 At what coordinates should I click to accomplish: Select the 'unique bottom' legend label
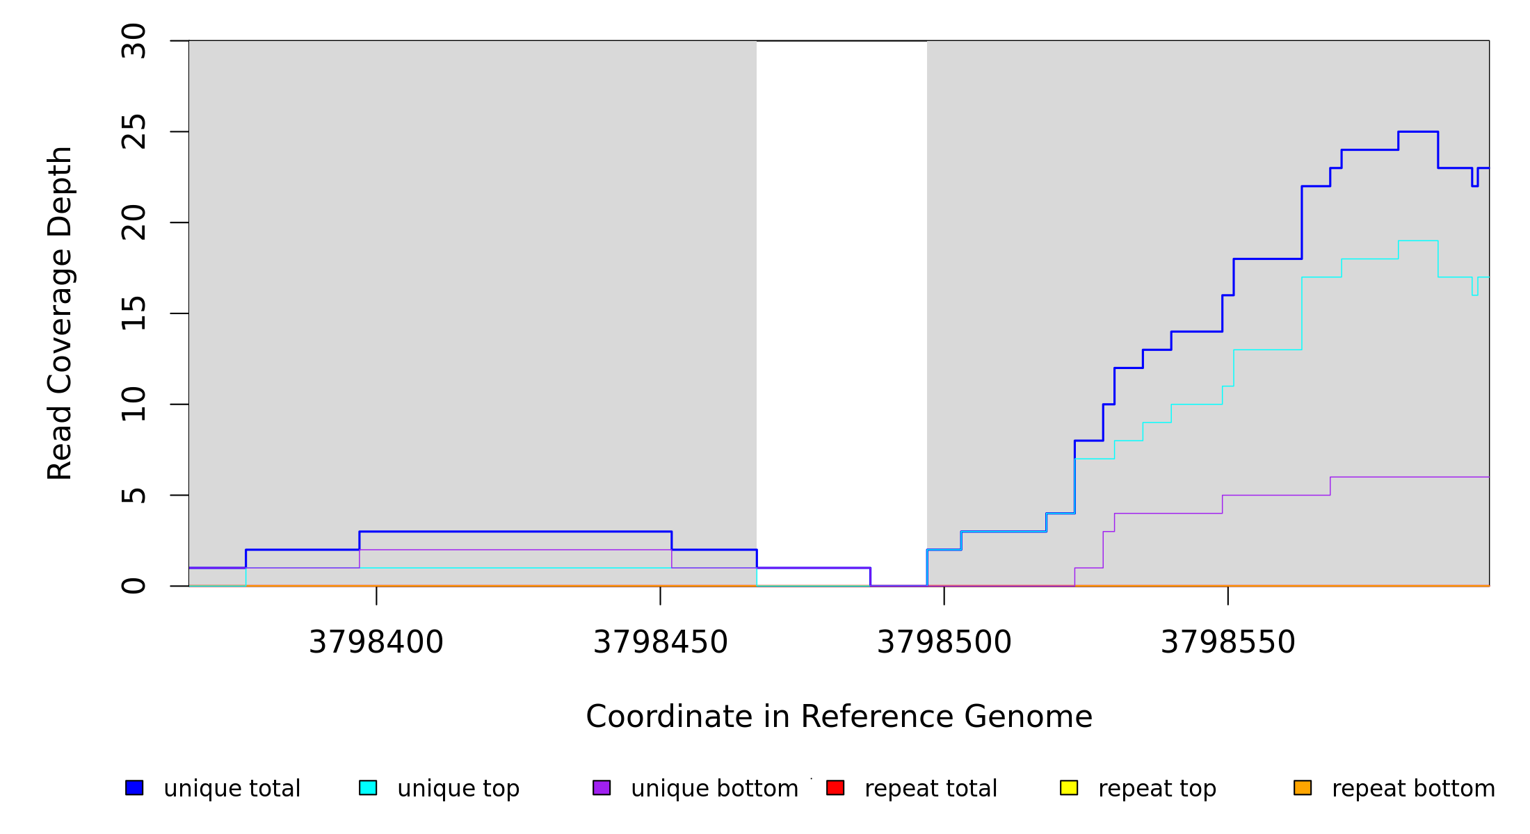[714, 789]
